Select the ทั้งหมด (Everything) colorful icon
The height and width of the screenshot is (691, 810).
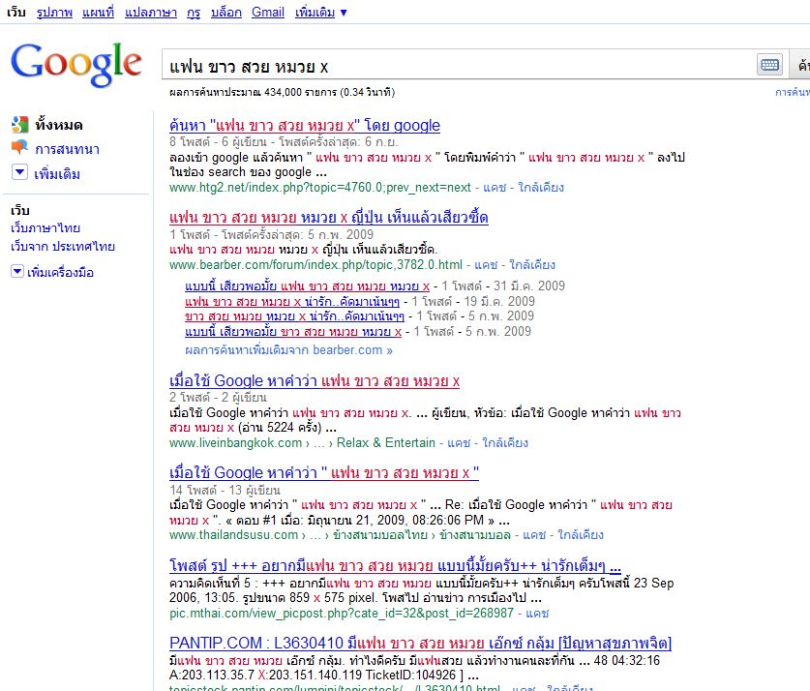point(19,125)
